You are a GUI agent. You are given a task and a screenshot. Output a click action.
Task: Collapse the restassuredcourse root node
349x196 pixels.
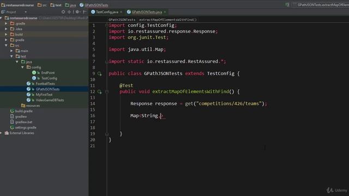(x=1, y=18)
